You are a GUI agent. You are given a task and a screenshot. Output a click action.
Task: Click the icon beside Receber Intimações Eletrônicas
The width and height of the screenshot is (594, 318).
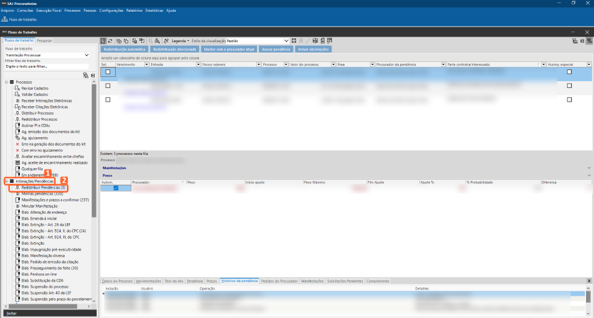click(17, 101)
